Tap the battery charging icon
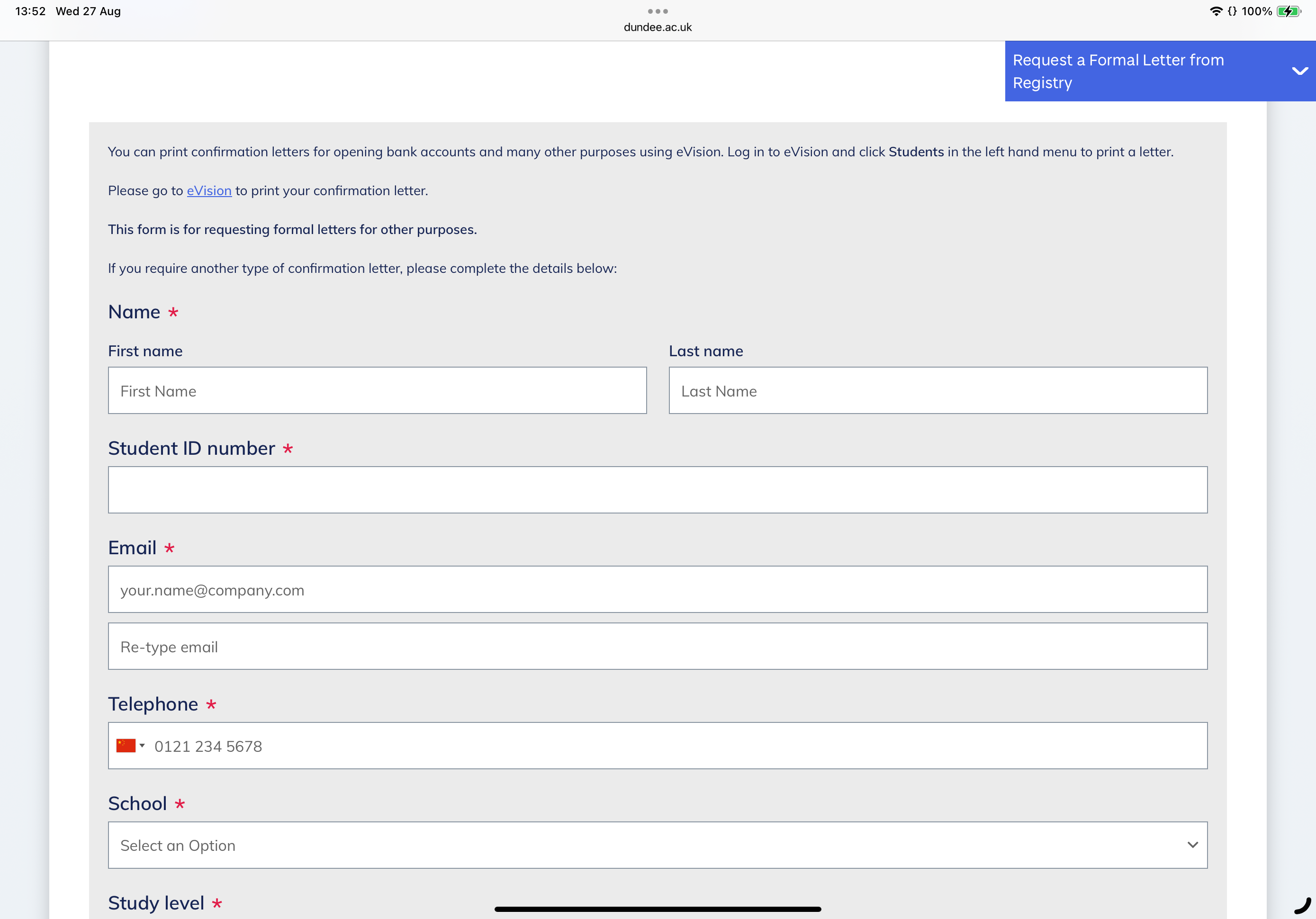The height and width of the screenshot is (919, 1316). (1288, 11)
